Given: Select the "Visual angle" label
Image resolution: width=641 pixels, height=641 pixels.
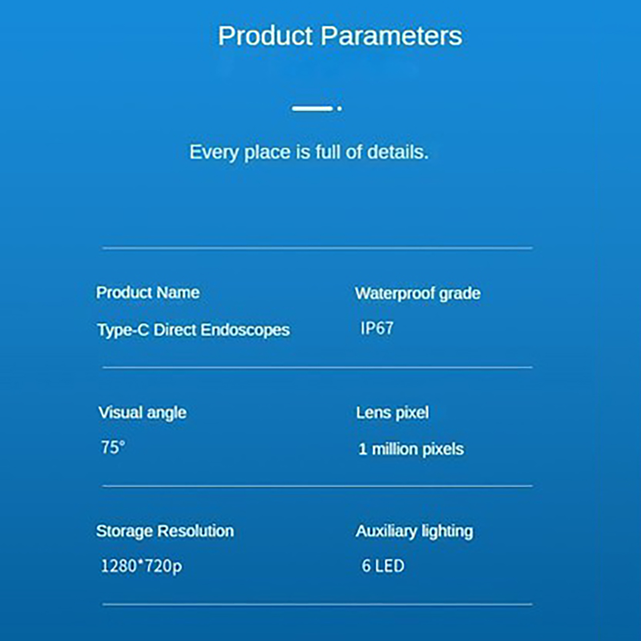Looking at the screenshot, I should click(x=143, y=413).
